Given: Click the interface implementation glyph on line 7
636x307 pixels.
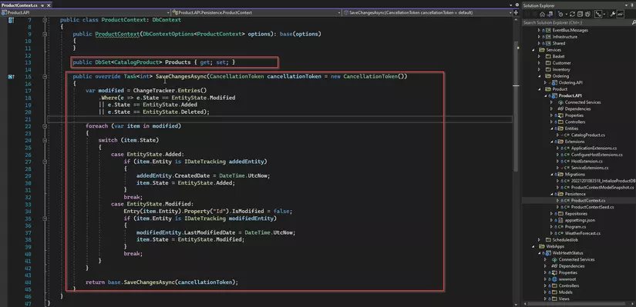Looking at the screenshot, I should (11, 20).
